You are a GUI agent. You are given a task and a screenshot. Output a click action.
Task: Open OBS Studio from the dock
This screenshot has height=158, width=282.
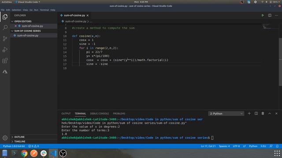point(63,153)
